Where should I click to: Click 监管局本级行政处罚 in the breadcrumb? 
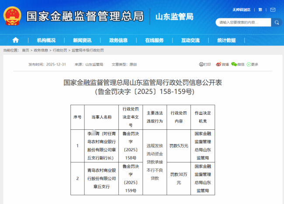point(88,50)
